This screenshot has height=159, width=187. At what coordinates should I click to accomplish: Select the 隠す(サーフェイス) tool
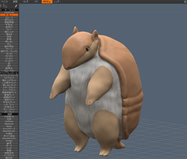[9, 51]
